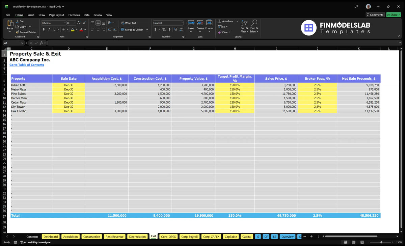Switch to the Formulas ribbon tab
Screen dimensions: 405x246
[74, 15]
